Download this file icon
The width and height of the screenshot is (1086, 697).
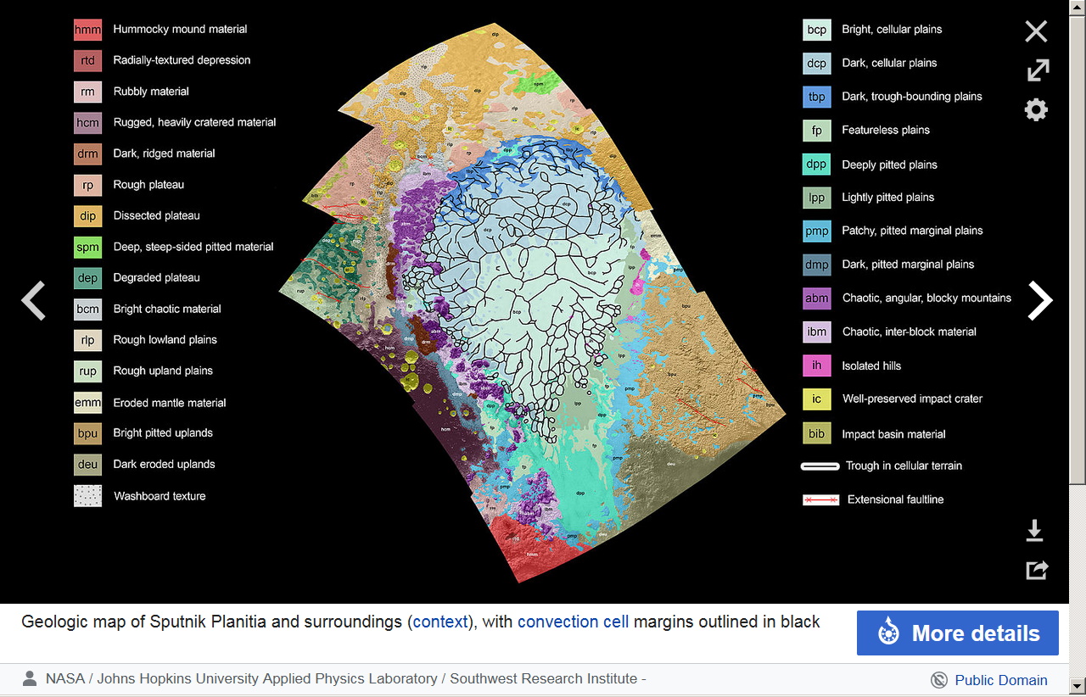1034,532
